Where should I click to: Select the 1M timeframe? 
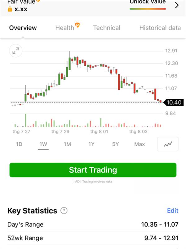67,144
